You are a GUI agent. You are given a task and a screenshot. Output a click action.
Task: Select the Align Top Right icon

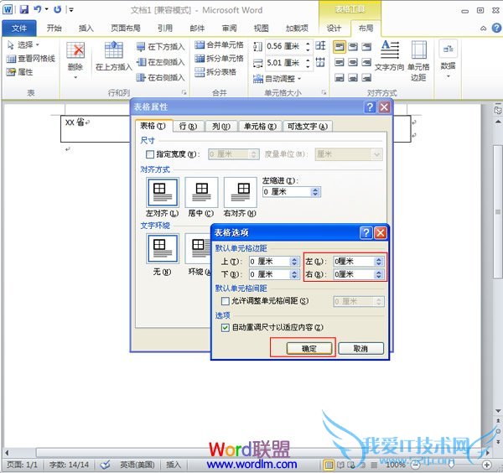tap(366, 47)
